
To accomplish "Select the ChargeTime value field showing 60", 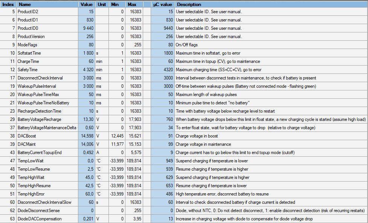I will point(87,61).
